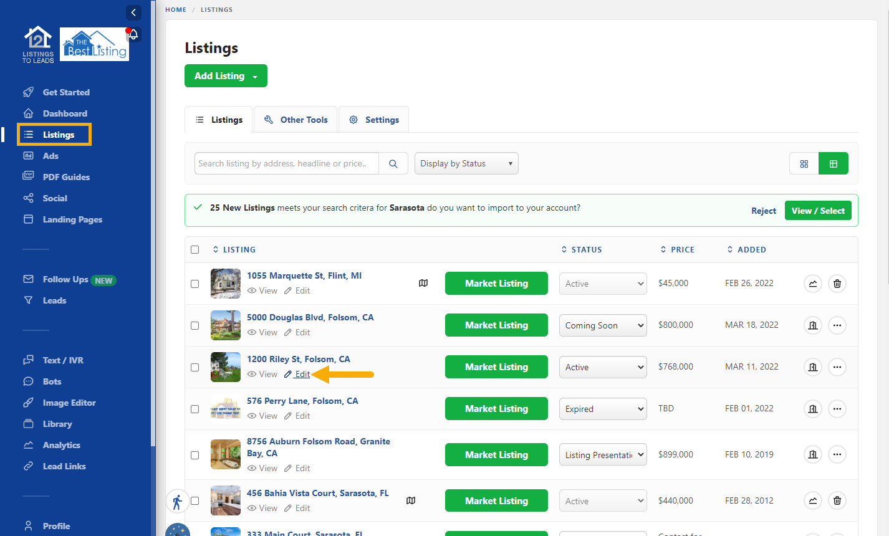Image resolution: width=889 pixels, height=536 pixels.
Task: Click the notification bell icon
Action: point(133,35)
